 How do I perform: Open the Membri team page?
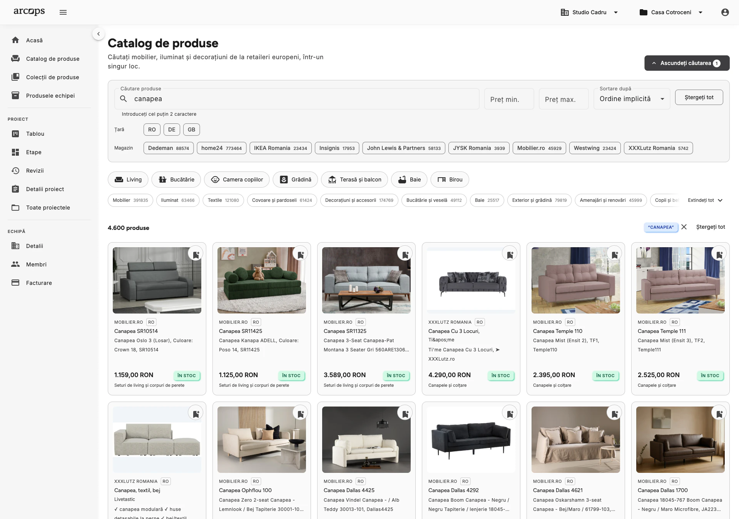49,264
